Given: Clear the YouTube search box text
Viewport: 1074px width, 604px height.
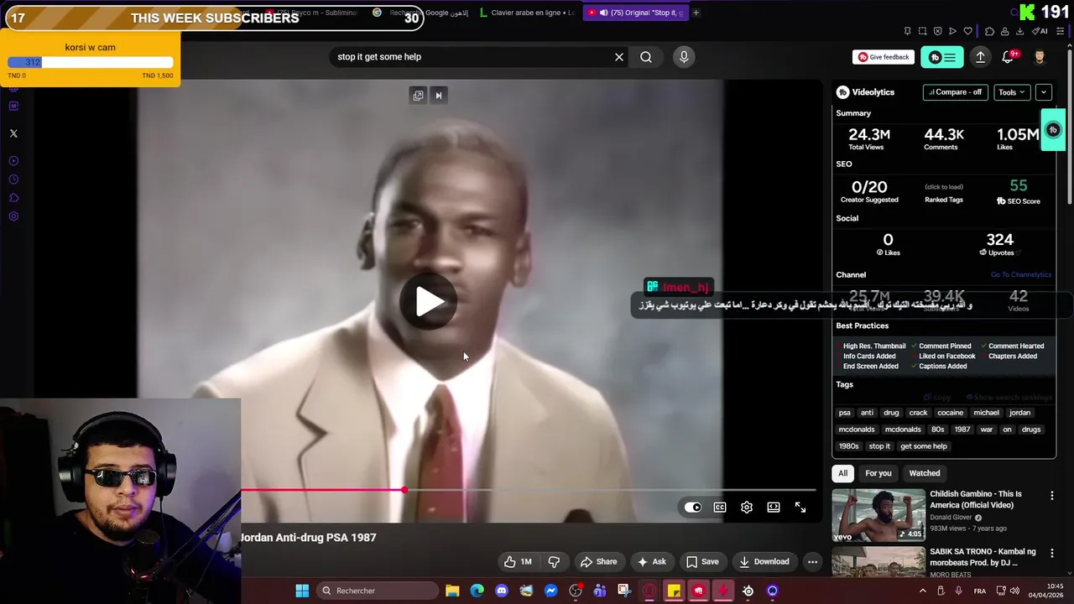Looking at the screenshot, I should pos(619,57).
